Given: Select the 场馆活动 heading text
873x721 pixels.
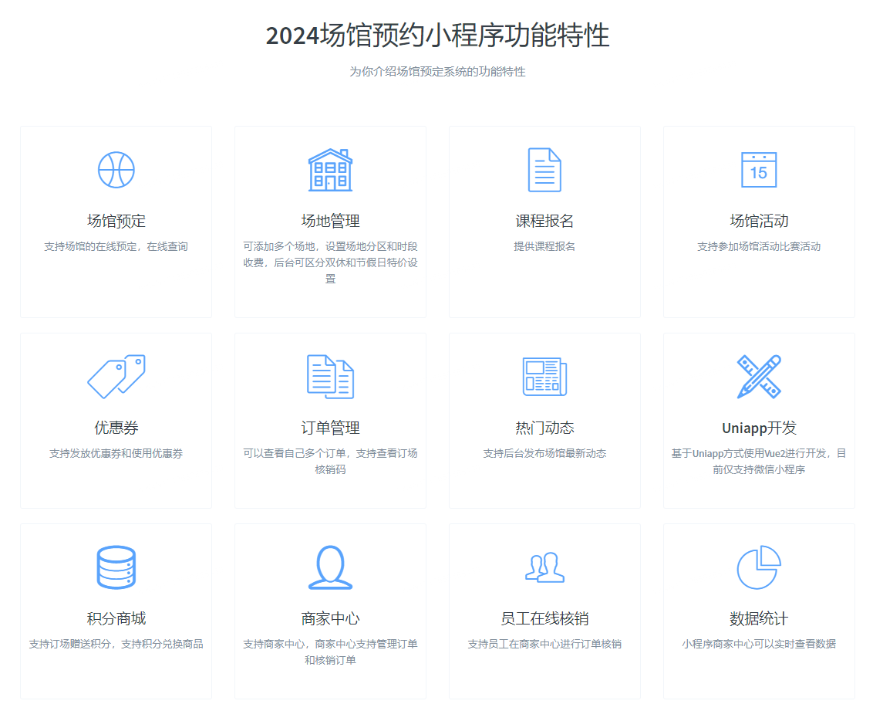Looking at the screenshot, I should pyautogui.click(x=759, y=222).
